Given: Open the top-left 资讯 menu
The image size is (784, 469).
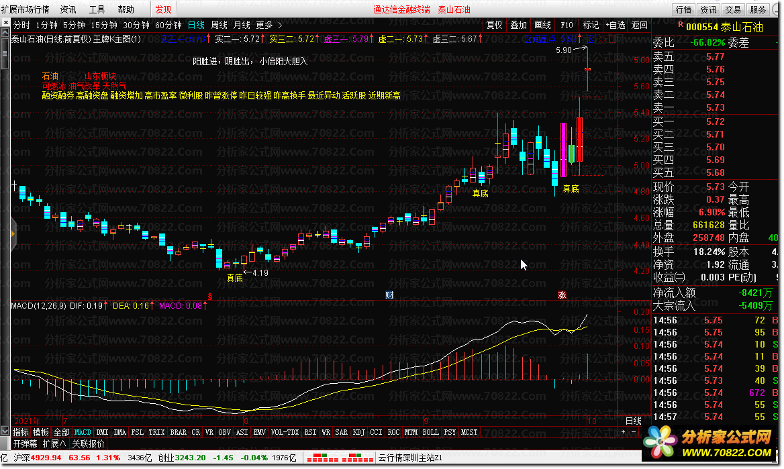Looking at the screenshot, I should [68, 9].
